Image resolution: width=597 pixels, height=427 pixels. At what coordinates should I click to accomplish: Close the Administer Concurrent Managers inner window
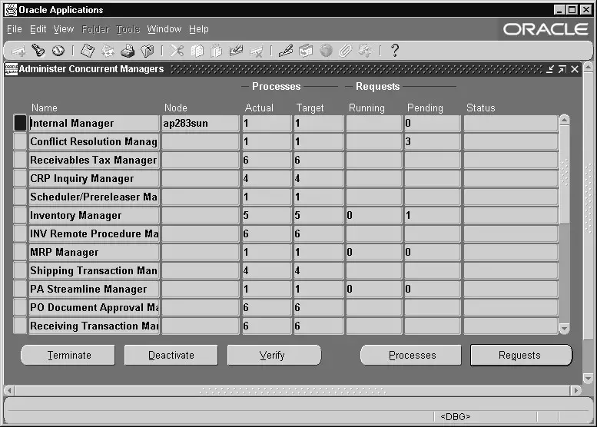tap(575, 69)
